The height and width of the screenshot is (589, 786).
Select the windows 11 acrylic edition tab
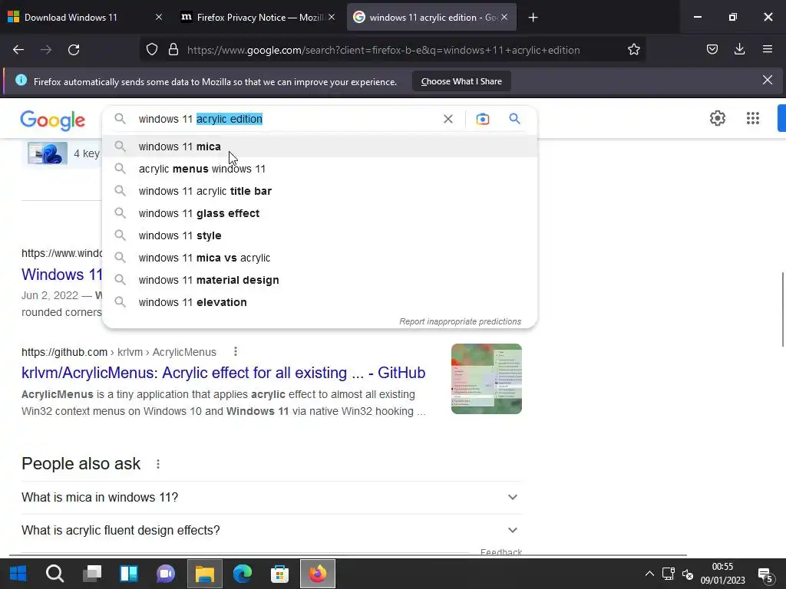(x=431, y=17)
